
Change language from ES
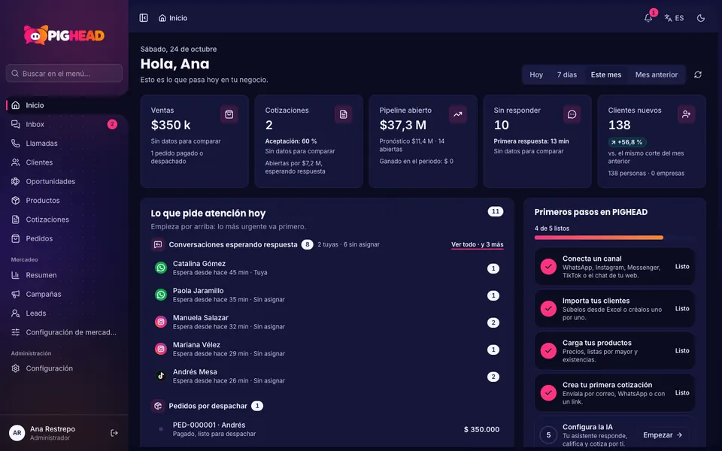(674, 18)
